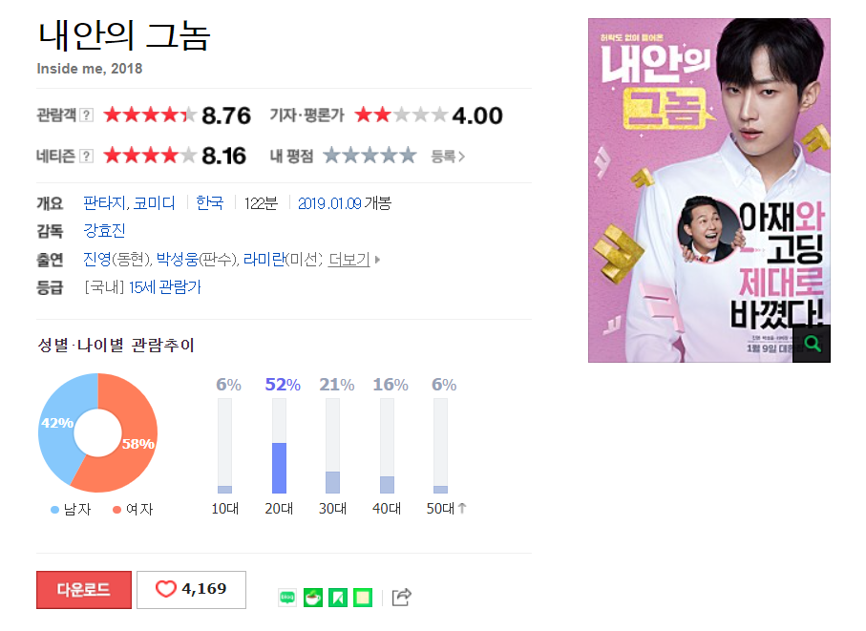Click the 관람객 rating help question mark
The height and width of the screenshot is (631, 866).
86,115
